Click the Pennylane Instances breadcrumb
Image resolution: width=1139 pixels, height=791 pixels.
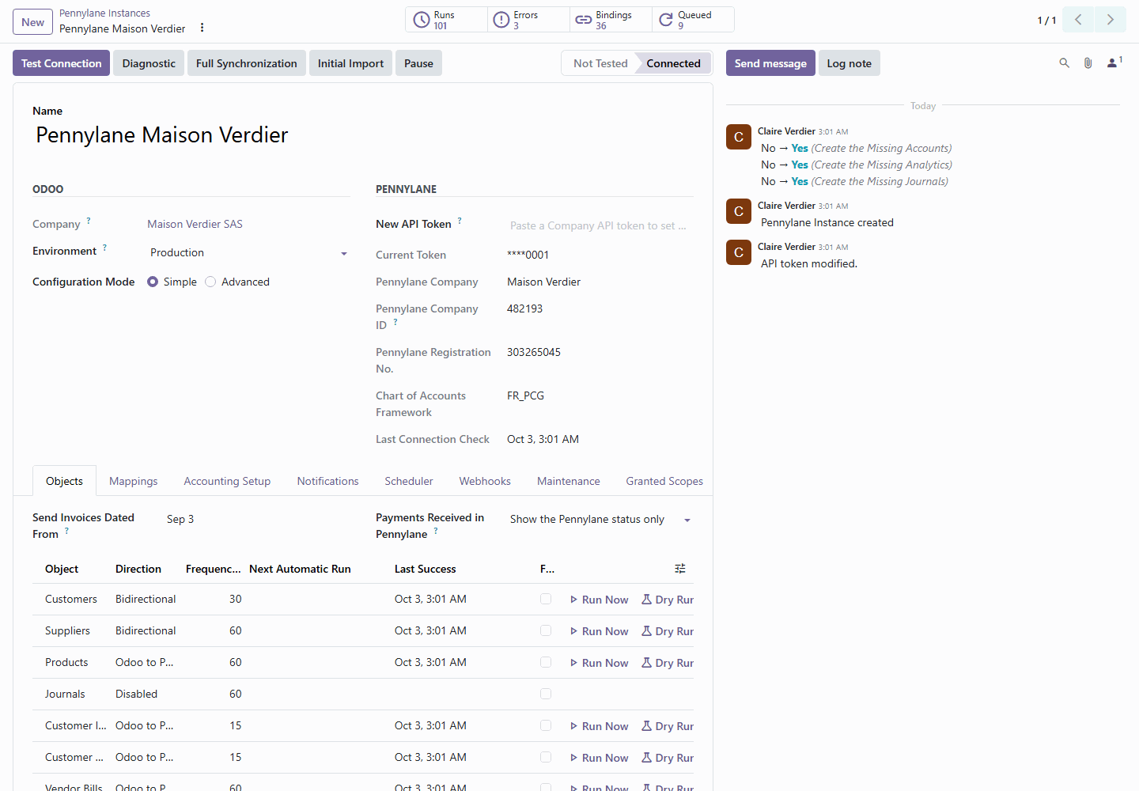pyautogui.click(x=104, y=13)
